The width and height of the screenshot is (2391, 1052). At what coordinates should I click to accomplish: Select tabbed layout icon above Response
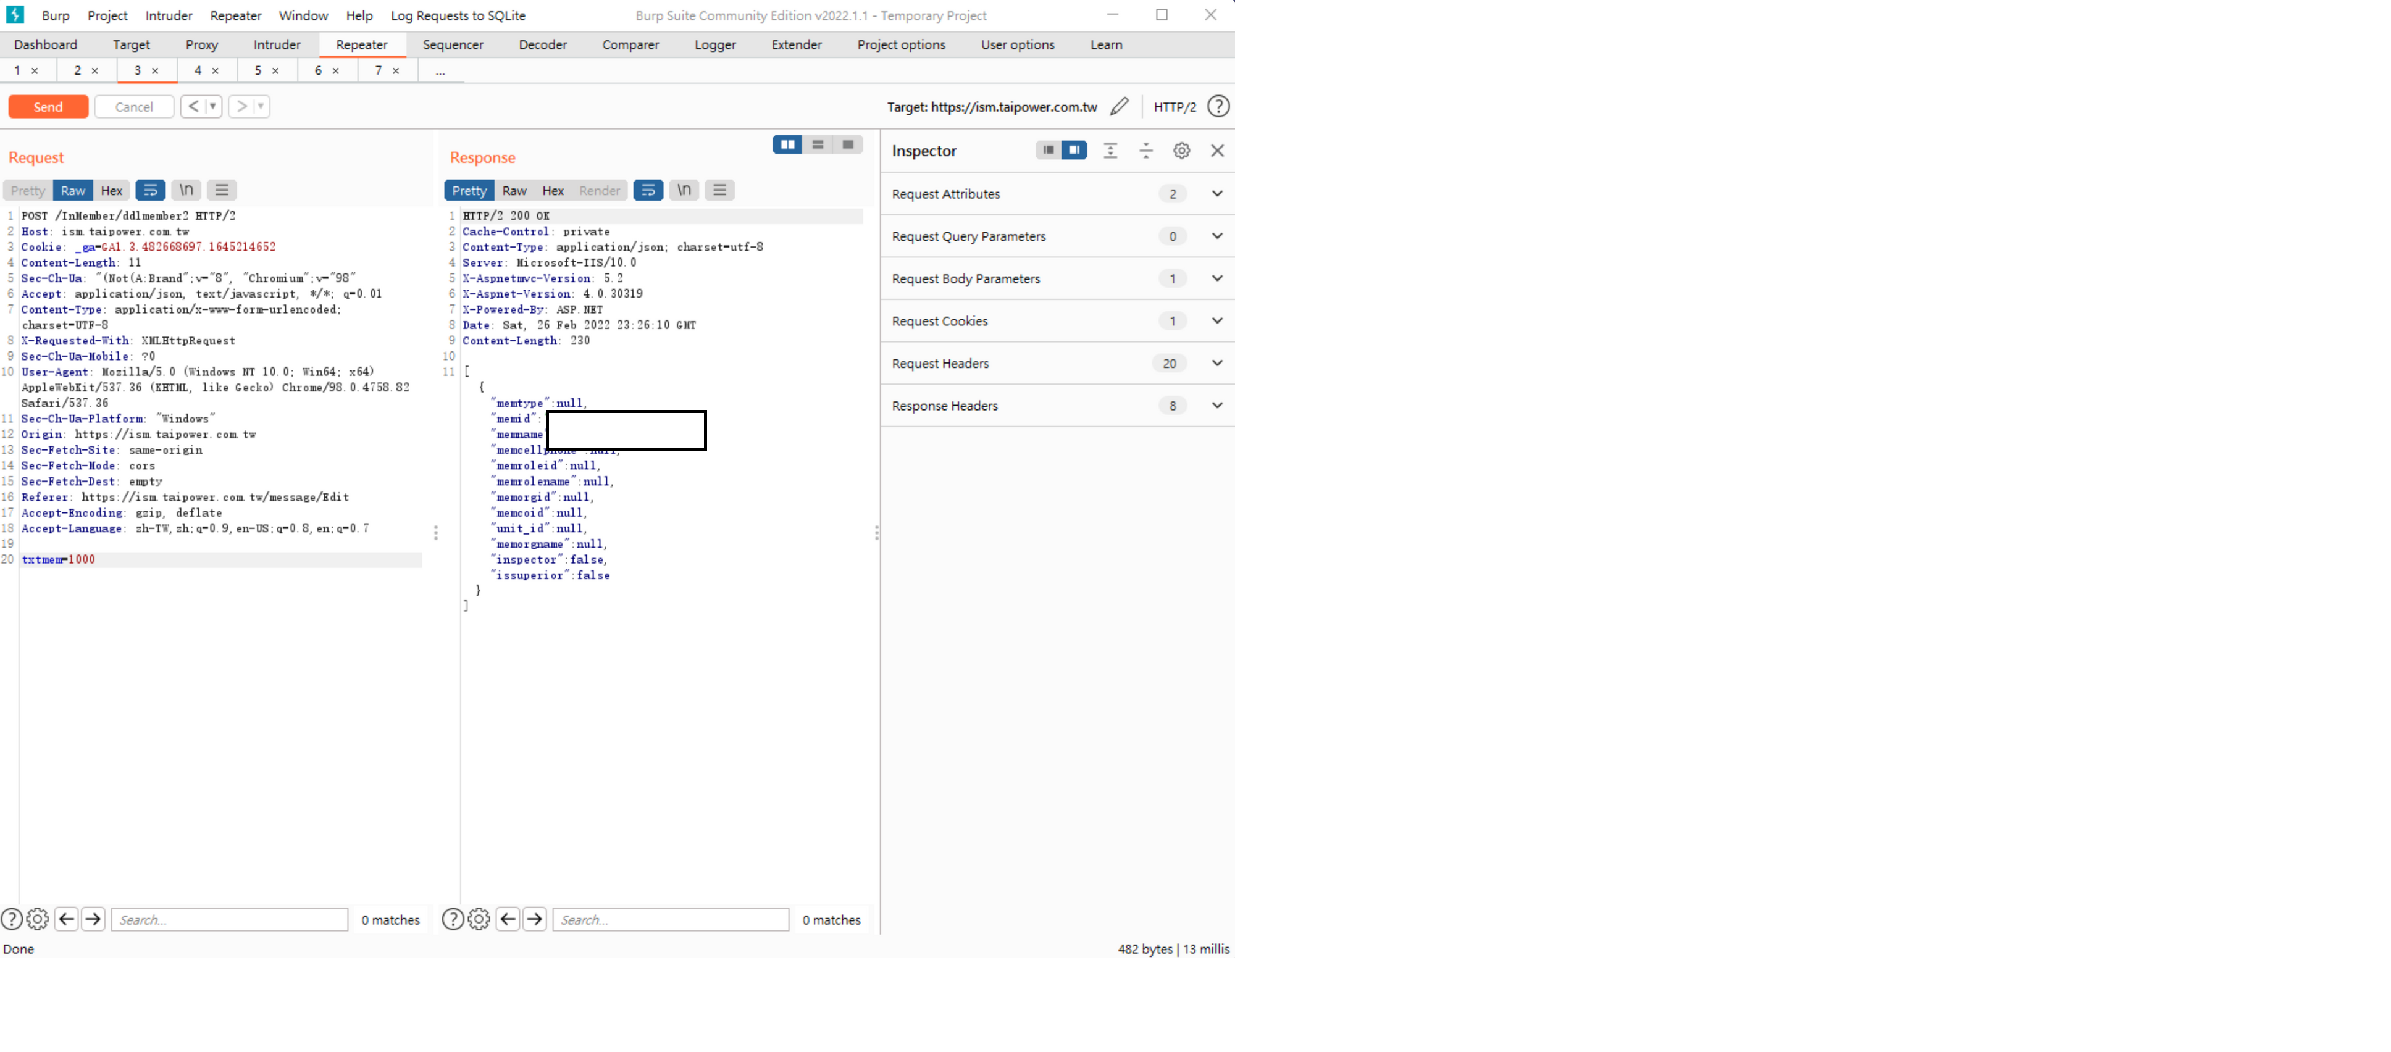click(848, 144)
